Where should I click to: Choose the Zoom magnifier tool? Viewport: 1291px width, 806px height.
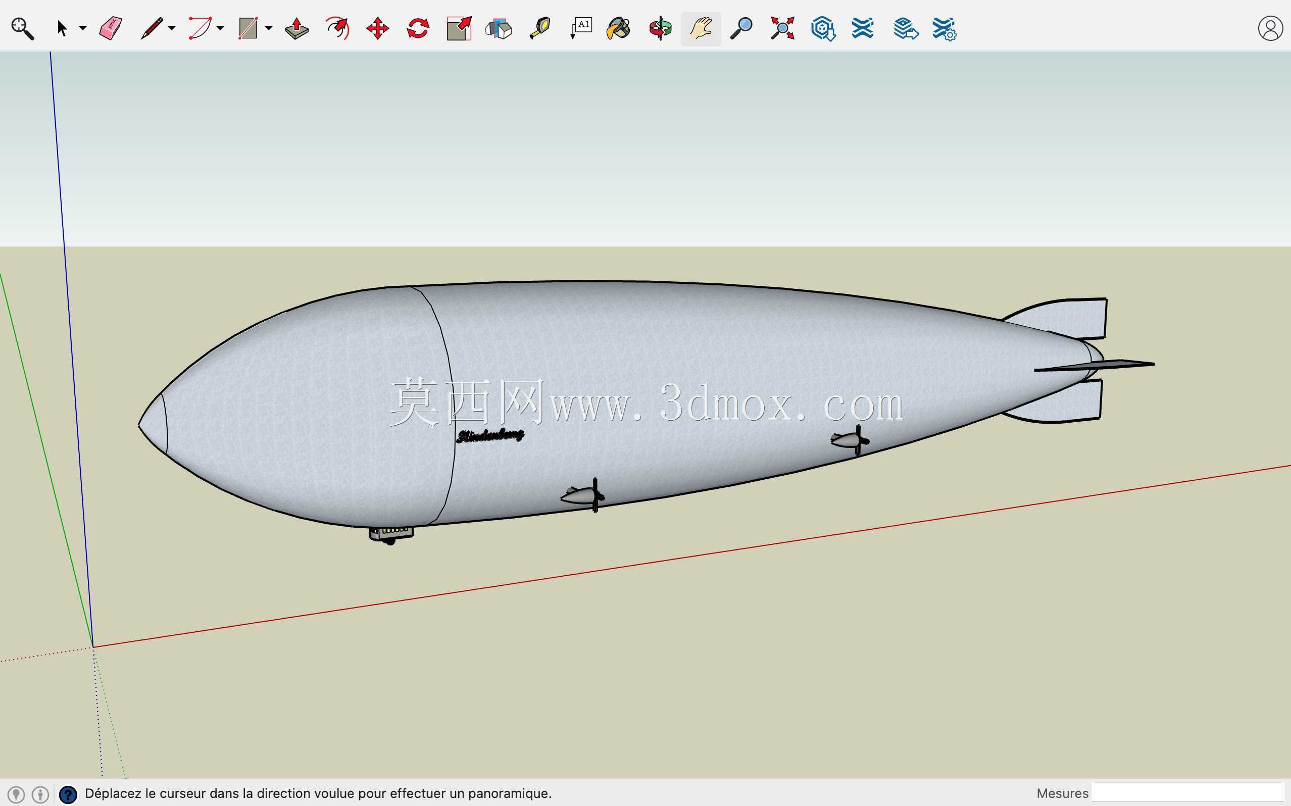[x=741, y=28]
